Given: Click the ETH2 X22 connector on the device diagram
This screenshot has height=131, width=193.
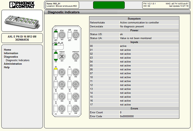Looking at the screenshot, I should coord(75,35).
